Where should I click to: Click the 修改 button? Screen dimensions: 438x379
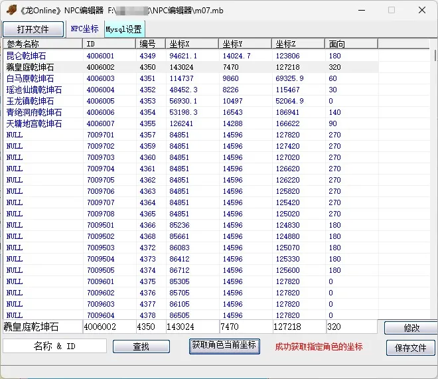(x=411, y=328)
